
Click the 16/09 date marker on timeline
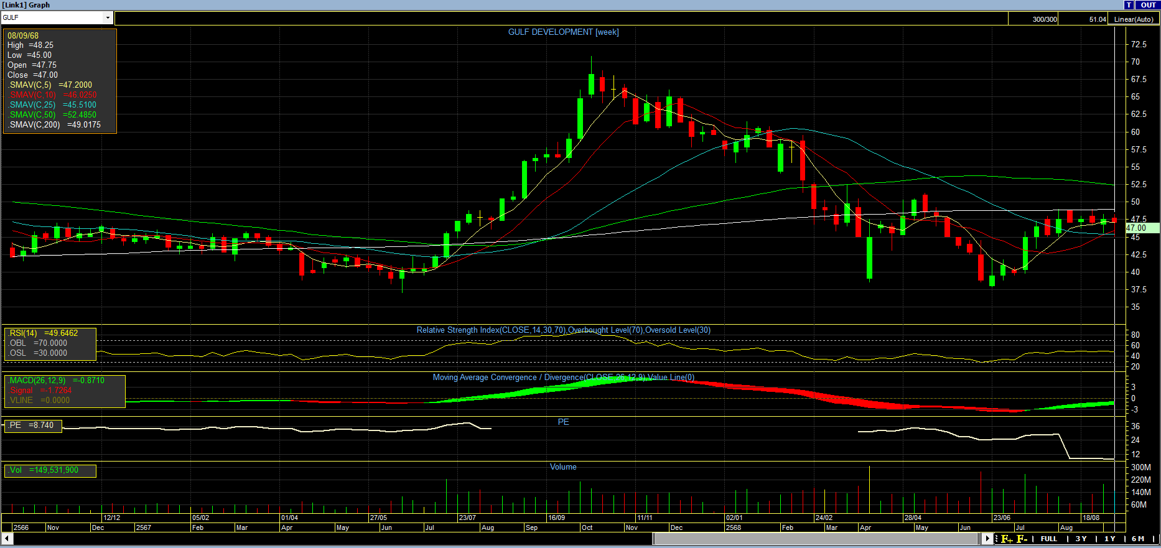[556, 518]
